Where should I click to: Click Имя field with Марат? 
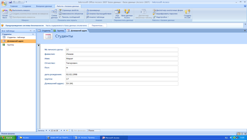coord(122,59)
